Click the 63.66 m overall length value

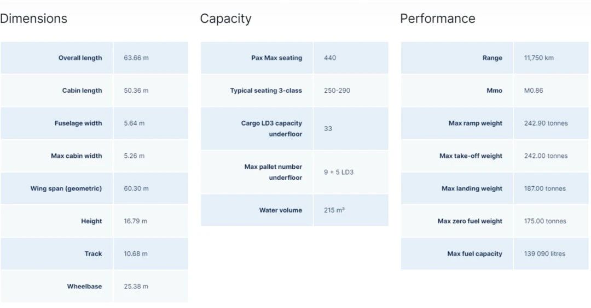136,58
